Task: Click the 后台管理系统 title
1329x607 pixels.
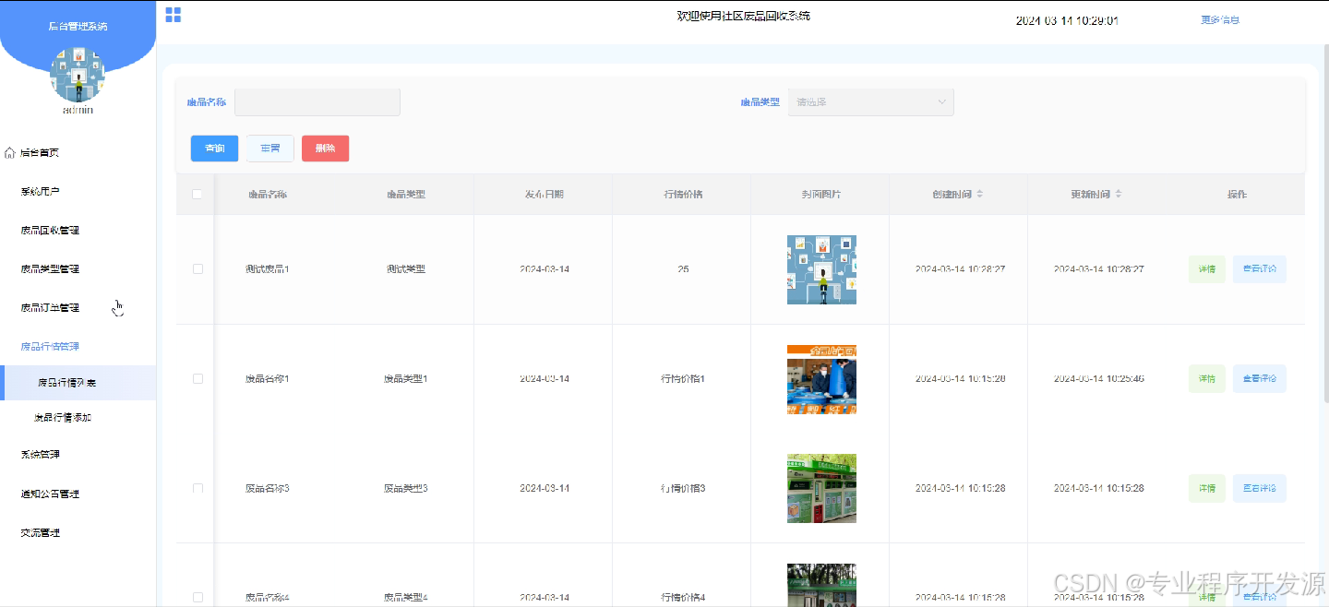Action: [x=78, y=27]
